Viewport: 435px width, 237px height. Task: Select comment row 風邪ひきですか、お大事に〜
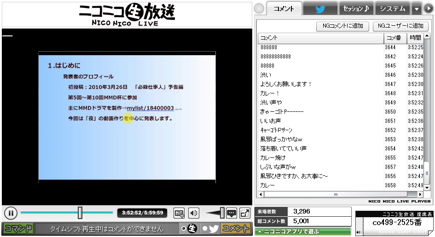click(x=341, y=176)
